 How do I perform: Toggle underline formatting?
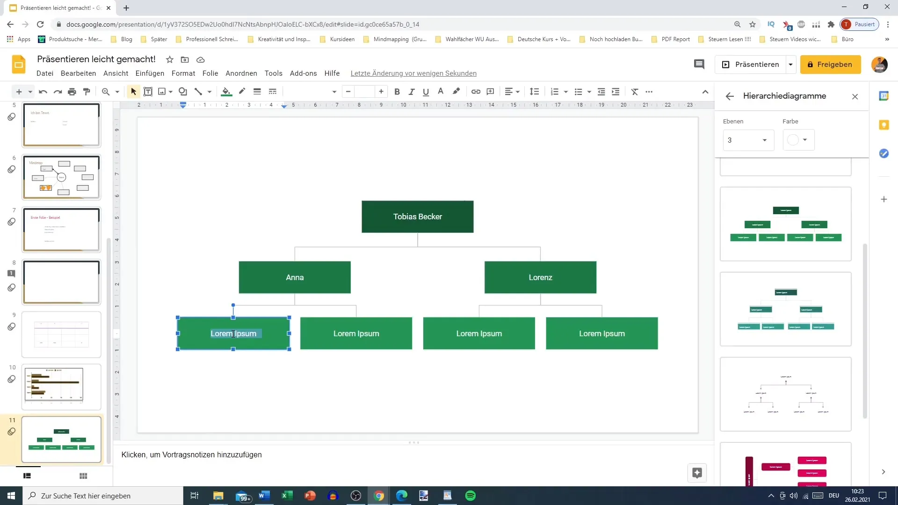coord(426,92)
